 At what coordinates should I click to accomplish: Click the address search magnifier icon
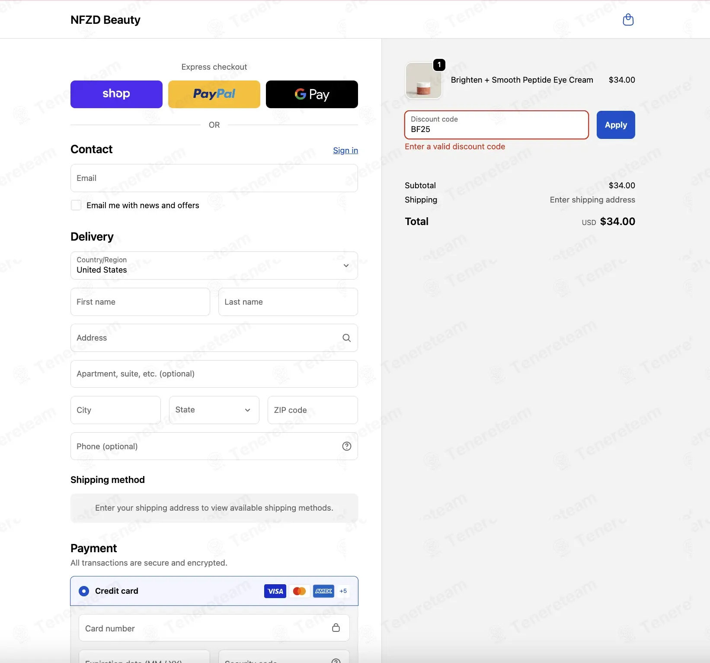[x=347, y=338]
